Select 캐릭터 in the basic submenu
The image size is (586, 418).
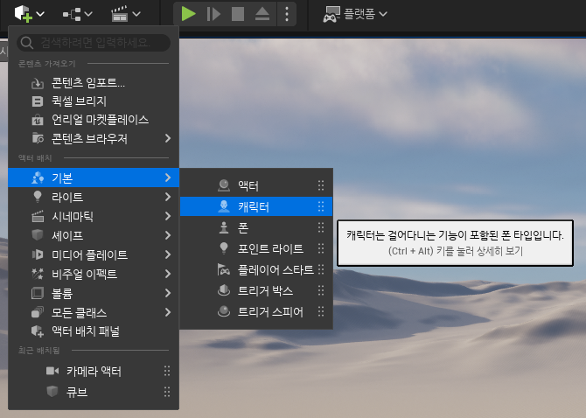(256, 206)
